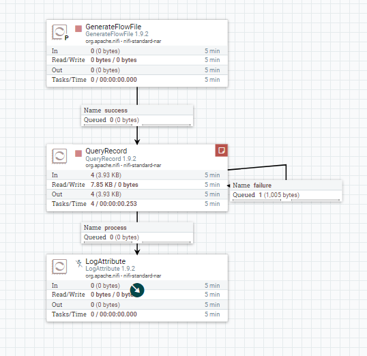Click the failure queue size backpressure bar
The height and width of the screenshot is (356, 367).
(x=316, y=200)
